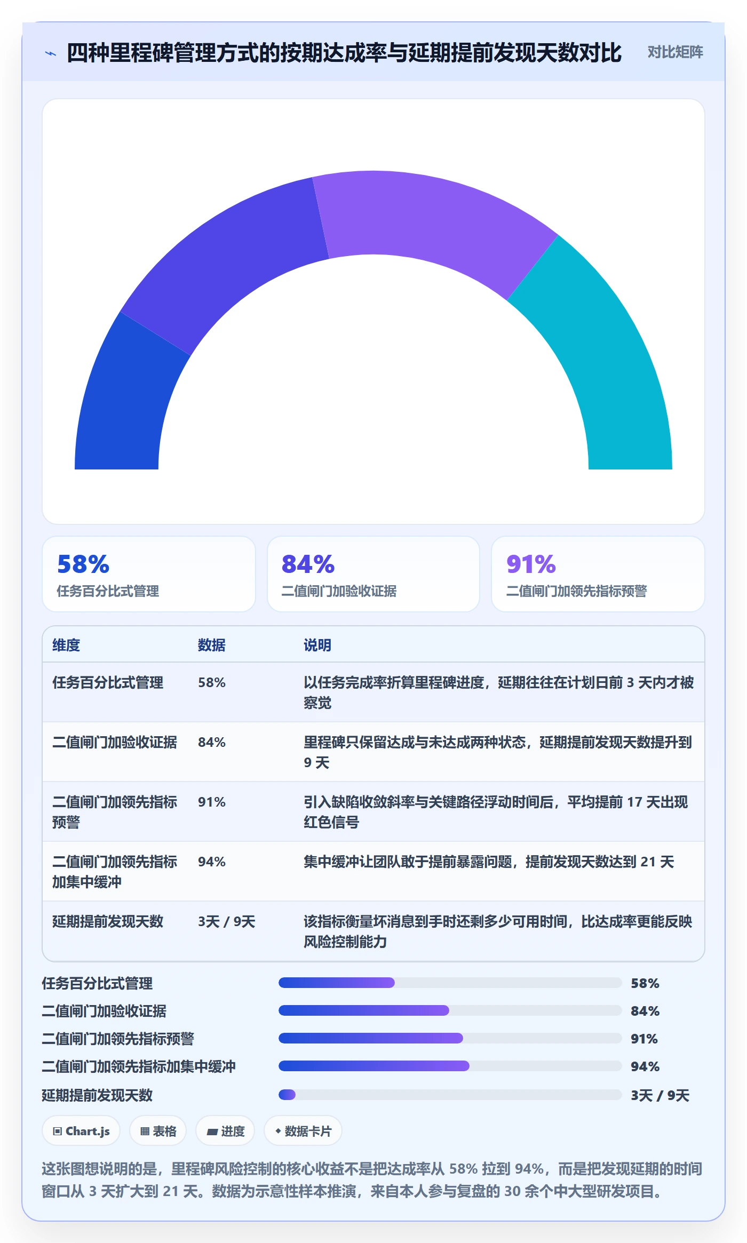
Task: Click the 对比矩阵 badge in the header
Action: (x=675, y=52)
